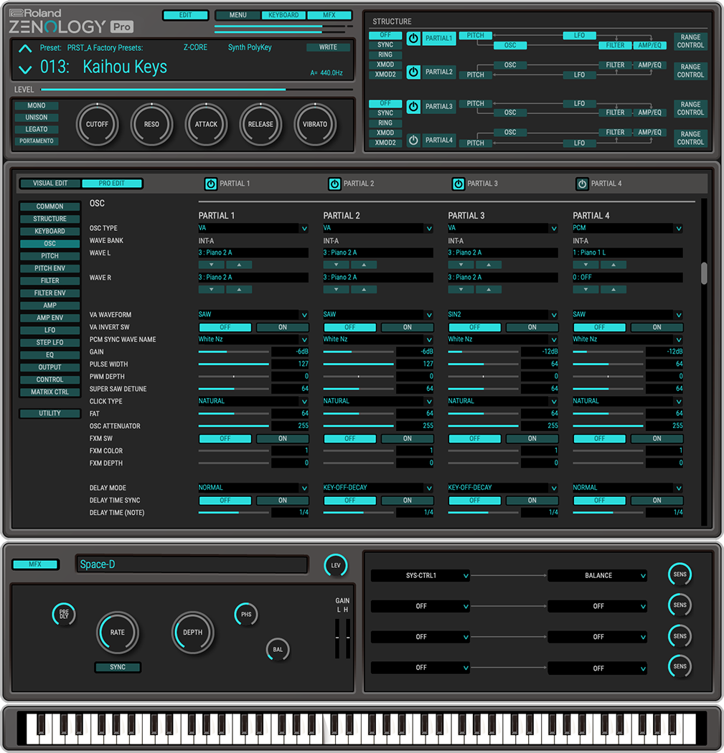Toggle PARTIAL2 power icon in Structure panel
This screenshot has height=753, width=724.
point(413,72)
